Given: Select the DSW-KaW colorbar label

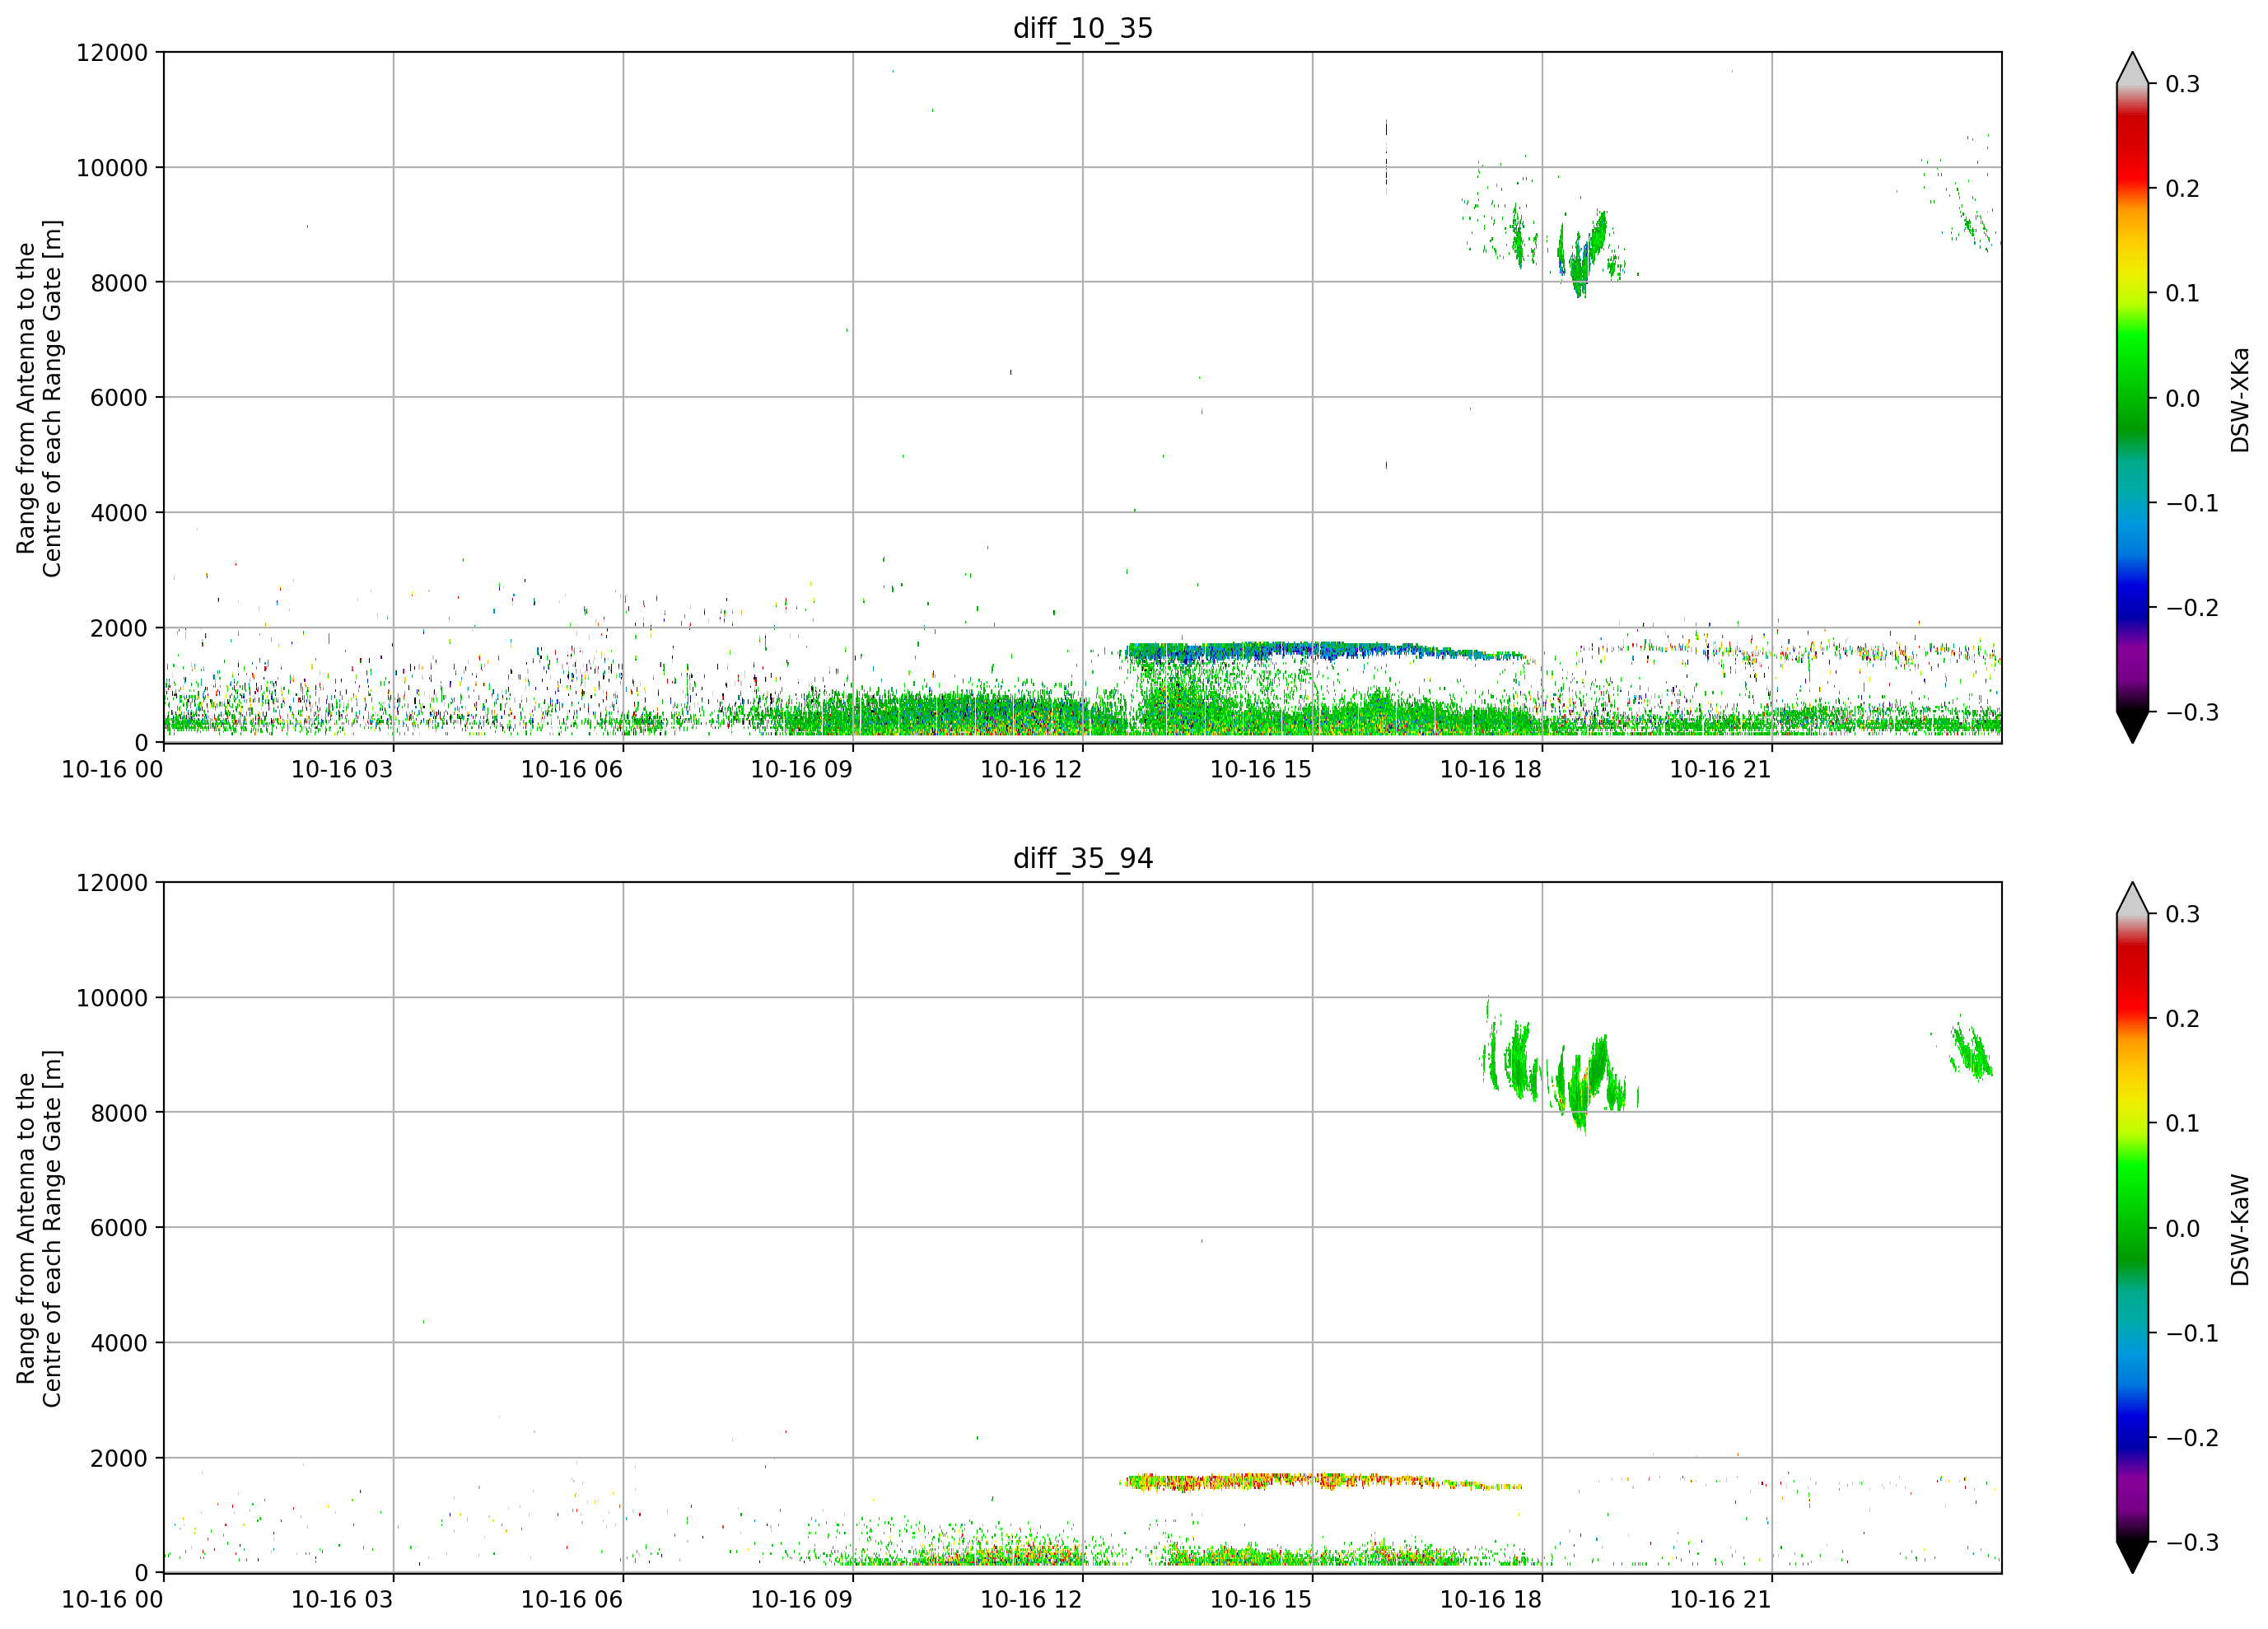Looking at the screenshot, I should pyautogui.click(x=2239, y=1229).
